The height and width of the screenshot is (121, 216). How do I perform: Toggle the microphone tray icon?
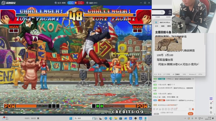coord(192,118)
